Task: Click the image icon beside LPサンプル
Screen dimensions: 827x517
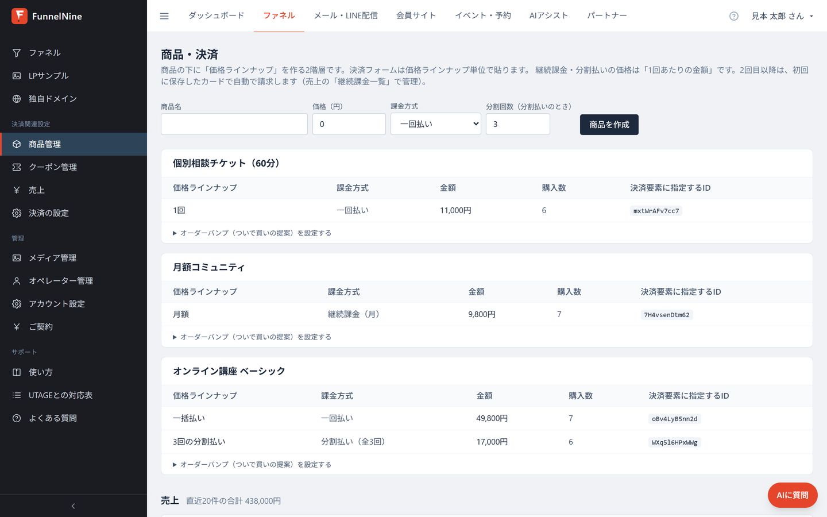Action: pos(17,76)
